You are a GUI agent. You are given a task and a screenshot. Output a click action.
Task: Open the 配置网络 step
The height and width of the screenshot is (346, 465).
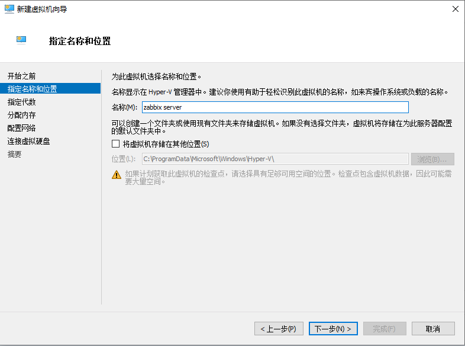(22, 129)
